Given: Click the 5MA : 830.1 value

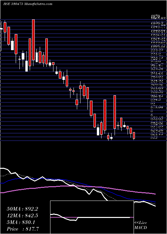Looking at the screenshot, I should click(x=21, y=222).
